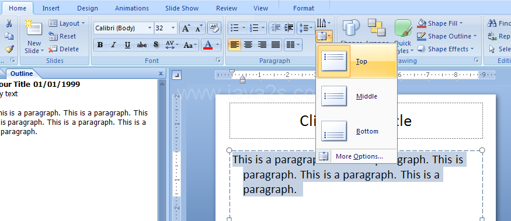
Task: Open Quick Styles icon
Action: point(403,29)
